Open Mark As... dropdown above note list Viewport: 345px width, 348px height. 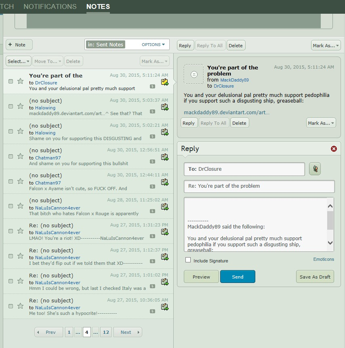(x=155, y=61)
